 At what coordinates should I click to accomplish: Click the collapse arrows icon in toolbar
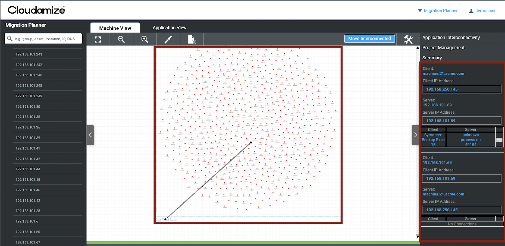click(x=168, y=39)
